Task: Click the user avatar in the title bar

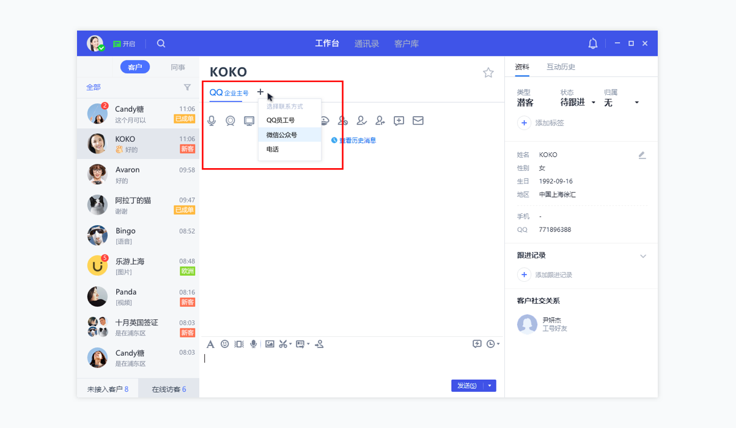Action: point(95,43)
